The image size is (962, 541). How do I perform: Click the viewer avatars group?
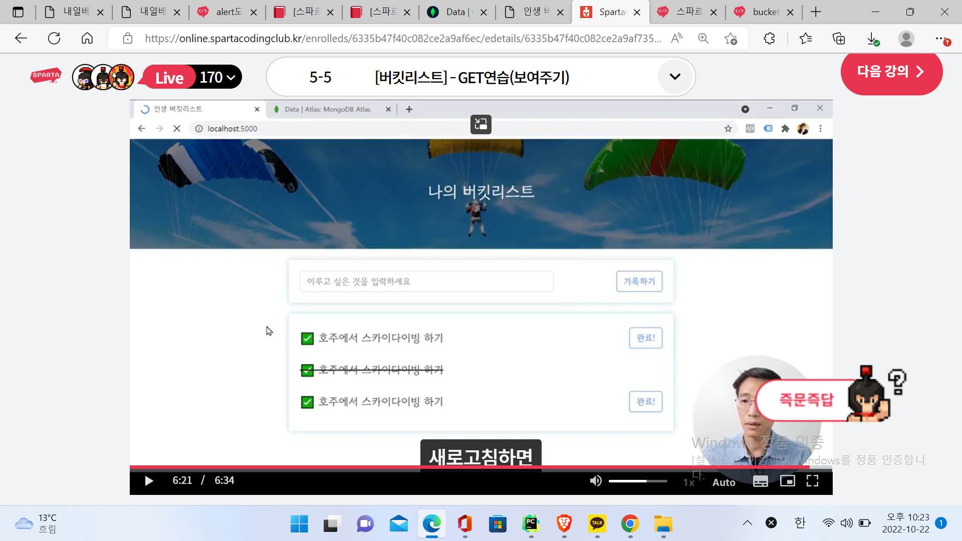click(x=103, y=77)
